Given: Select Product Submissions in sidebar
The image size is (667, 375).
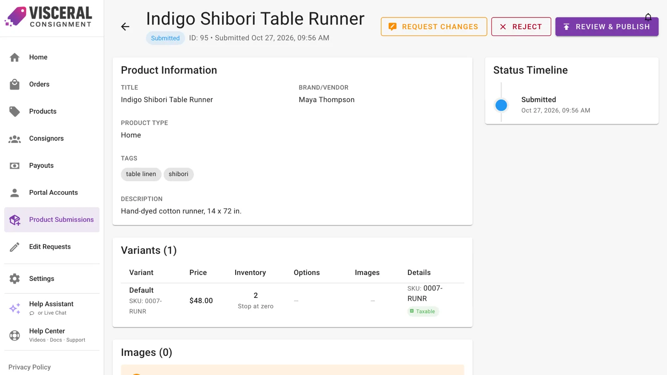Looking at the screenshot, I should tap(52, 220).
